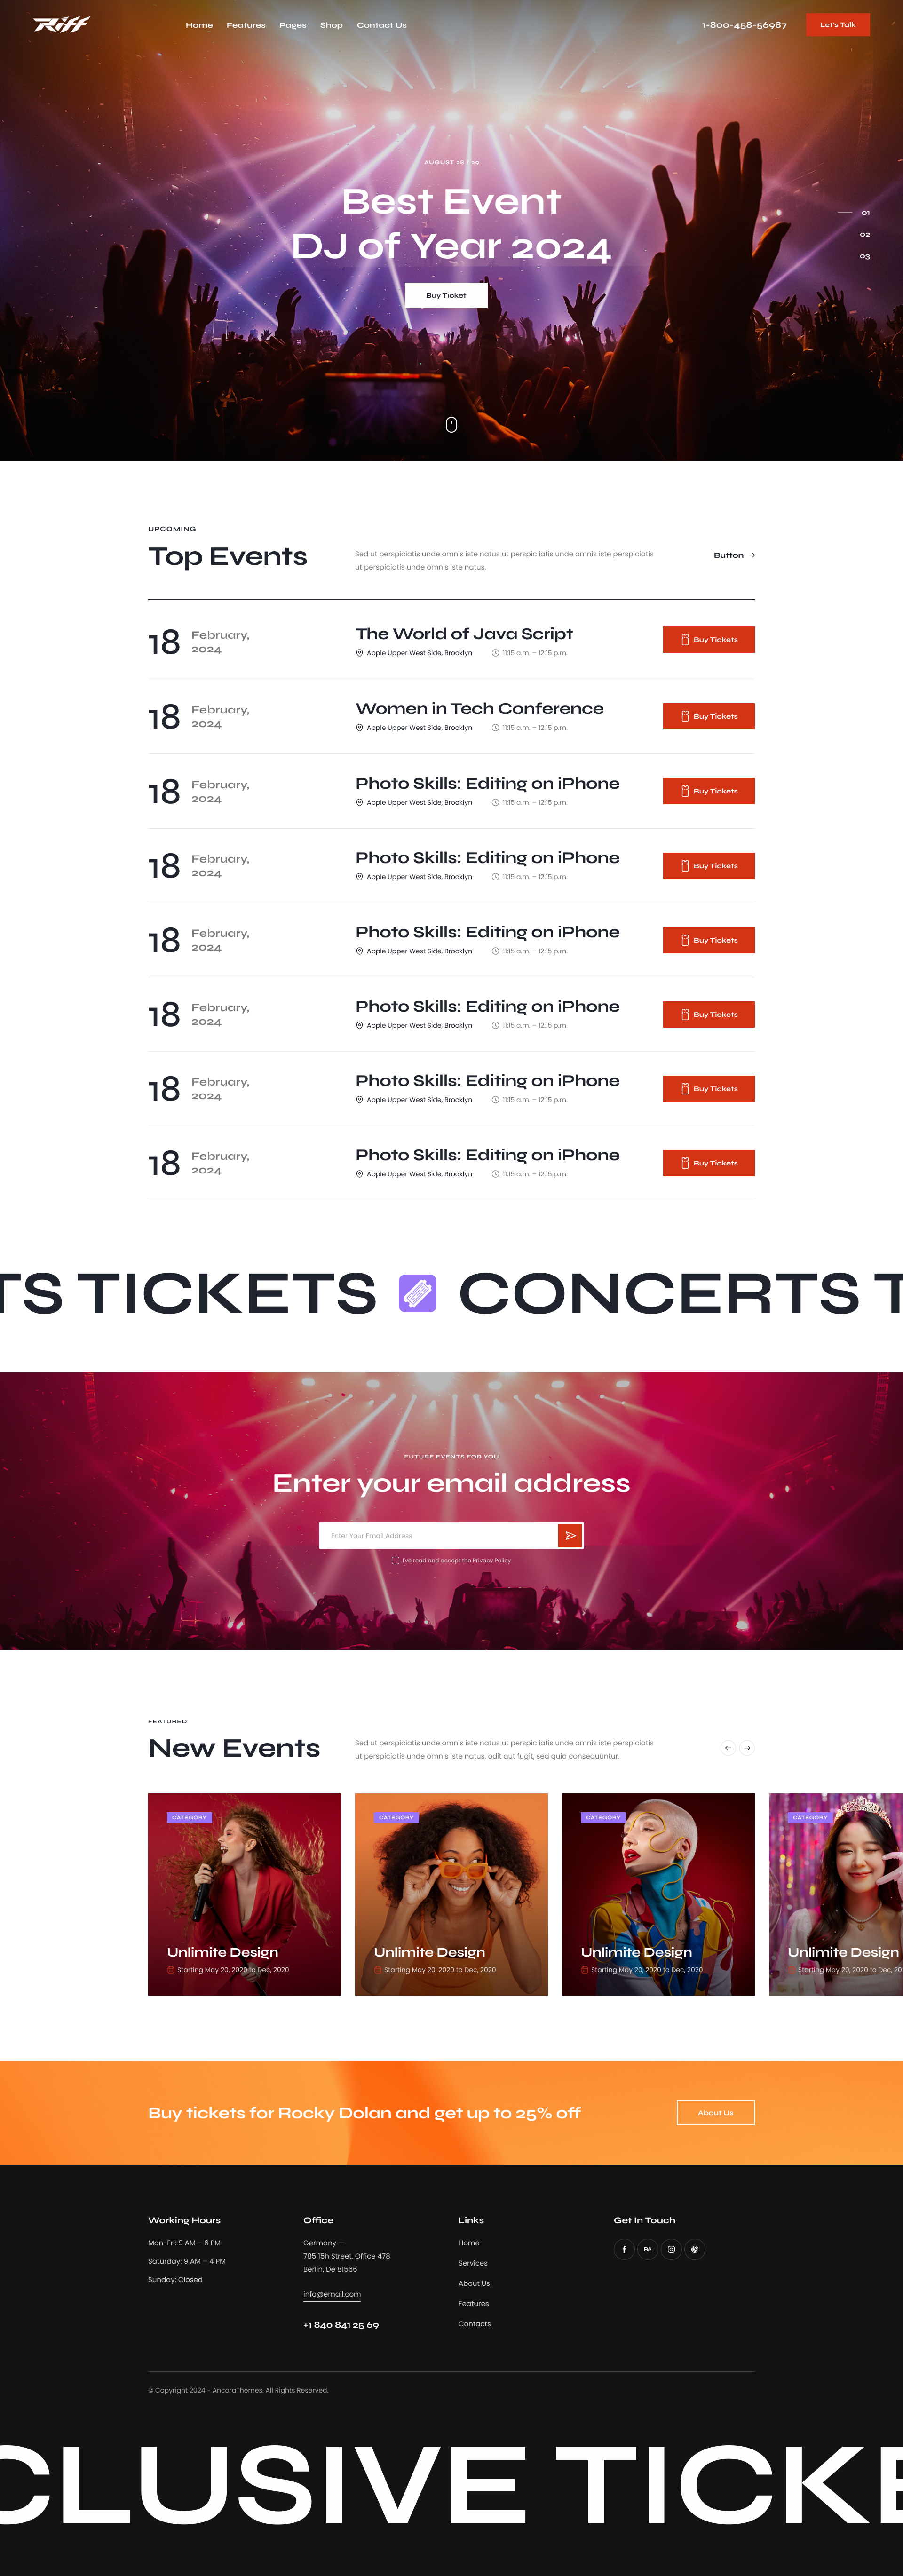The image size is (903, 2576).
Task: Open the Instagram social link
Action: point(671,2249)
